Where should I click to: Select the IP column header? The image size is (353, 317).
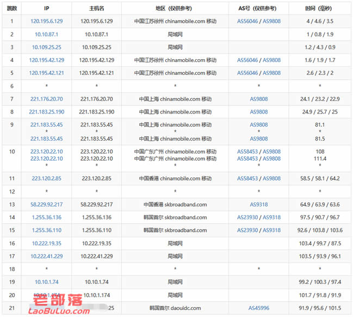pyautogui.click(x=47, y=9)
